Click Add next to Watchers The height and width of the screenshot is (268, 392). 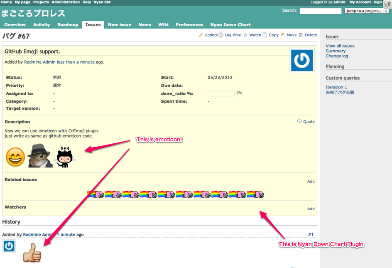[x=311, y=209]
